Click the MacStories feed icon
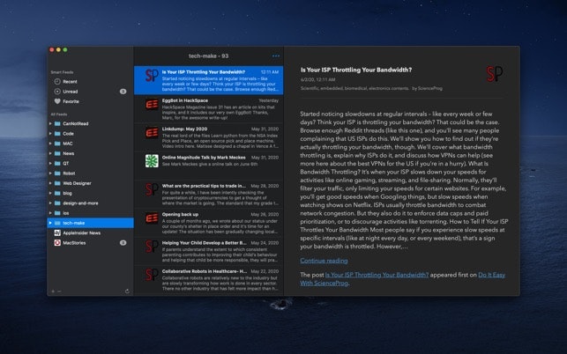Image resolution: width=567 pixels, height=354 pixels. (57, 243)
